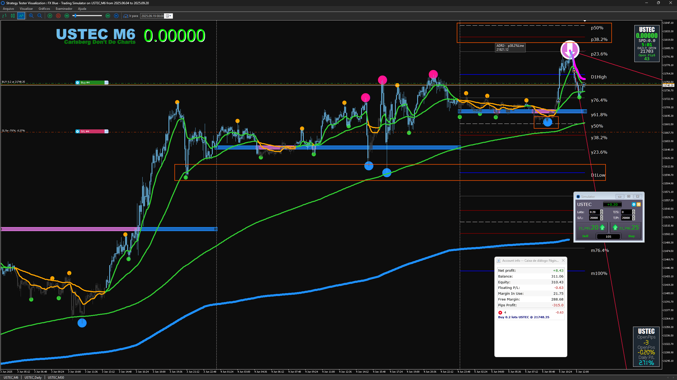Image resolution: width=677 pixels, height=380 pixels.
Task: Open Simulator panel blue gear settings
Action: point(634,204)
